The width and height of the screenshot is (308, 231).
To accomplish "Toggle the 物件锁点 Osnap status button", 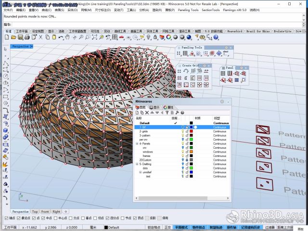I will pos(198,227).
